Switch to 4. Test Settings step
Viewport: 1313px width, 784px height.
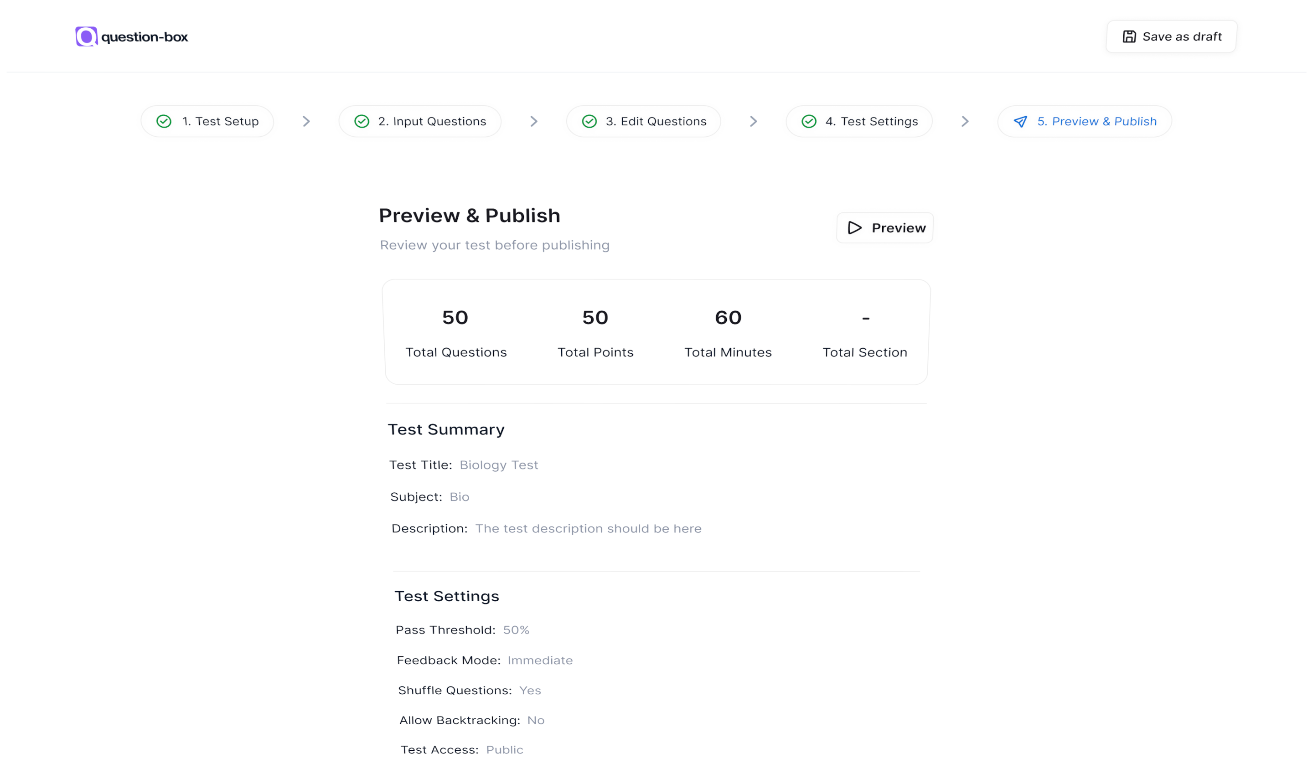click(x=871, y=122)
